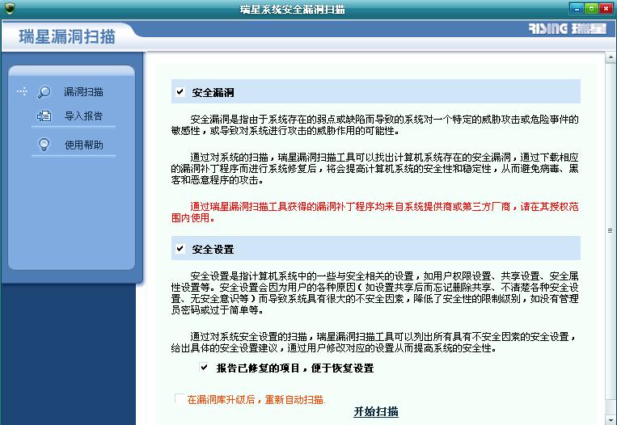Open the 漏洞扫描 menu item

[83, 92]
